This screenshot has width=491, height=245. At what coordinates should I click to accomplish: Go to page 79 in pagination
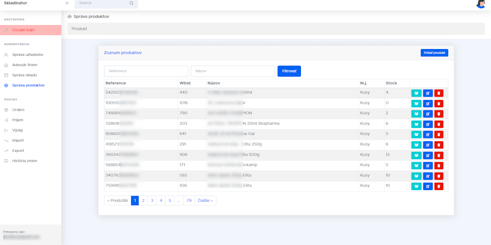coord(189,200)
